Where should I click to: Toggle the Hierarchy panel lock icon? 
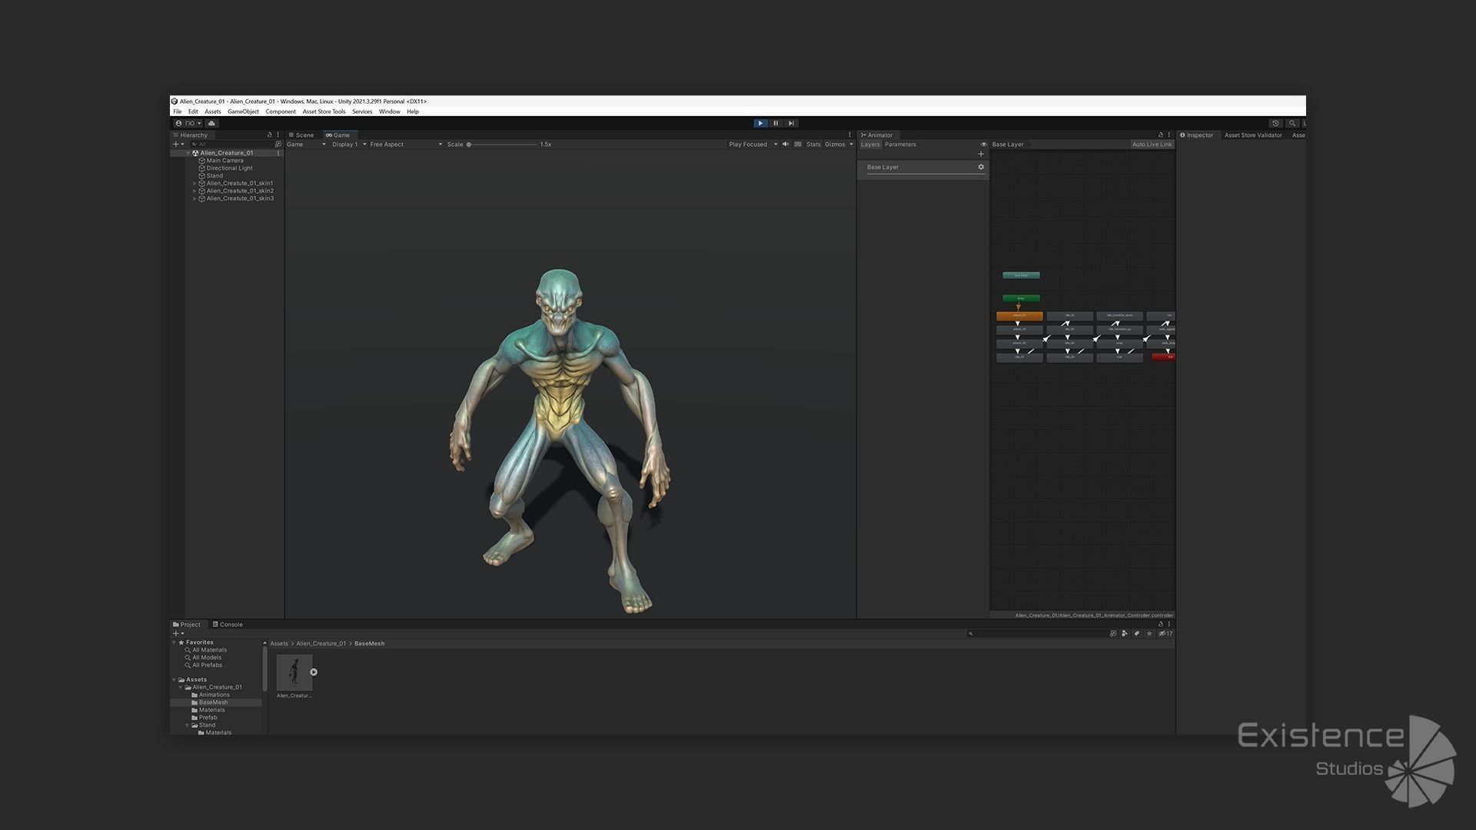click(x=269, y=134)
